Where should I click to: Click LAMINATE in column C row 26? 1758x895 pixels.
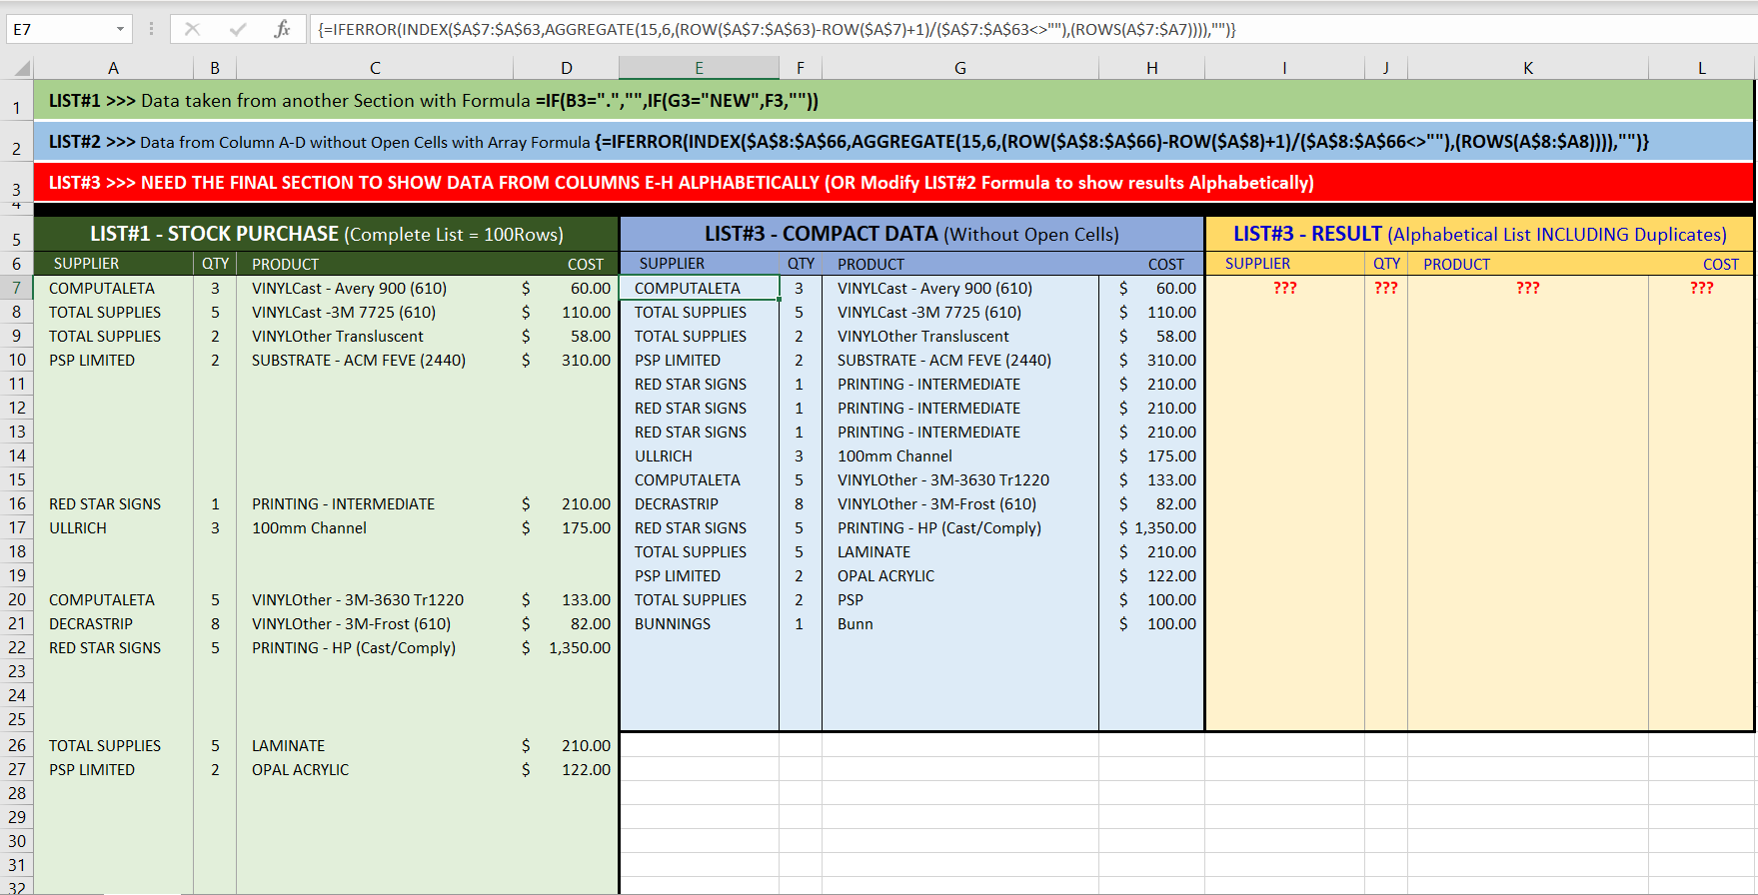click(288, 745)
